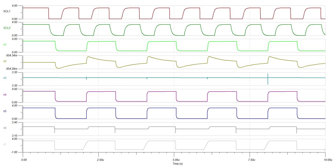The image size is (336, 167).
Task: Select the n4 signal label
Action: tap(5, 94)
